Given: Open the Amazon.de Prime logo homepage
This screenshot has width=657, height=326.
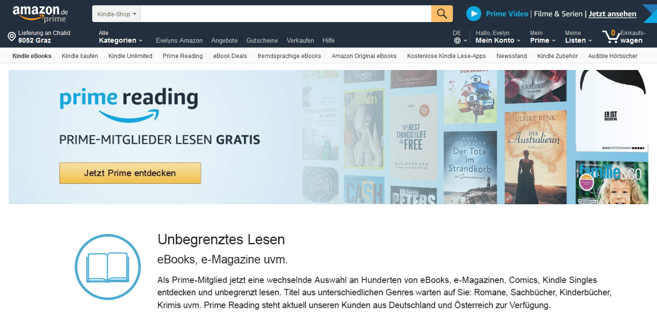Looking at the screenshot, I should [x=40, y=14].
